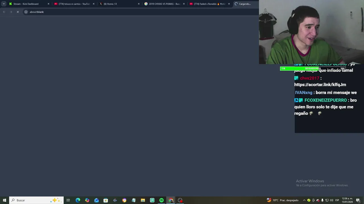Close the 2019 CHIVAS VS PUMAS tab

point(184,4)
